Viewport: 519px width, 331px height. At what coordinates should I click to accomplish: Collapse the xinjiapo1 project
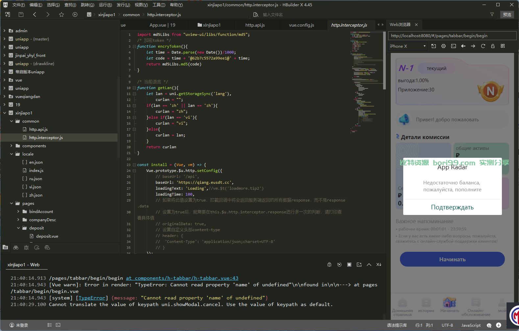click(5, 113)
